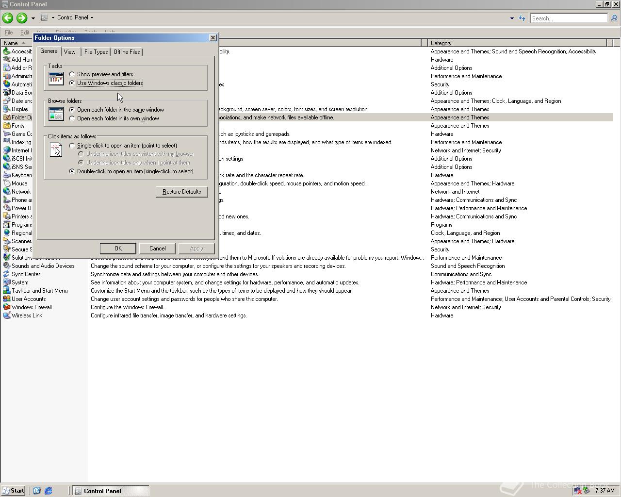Open the File menu in Control Panel
Viewport: 621px width, 497px height.
(9, 33)
